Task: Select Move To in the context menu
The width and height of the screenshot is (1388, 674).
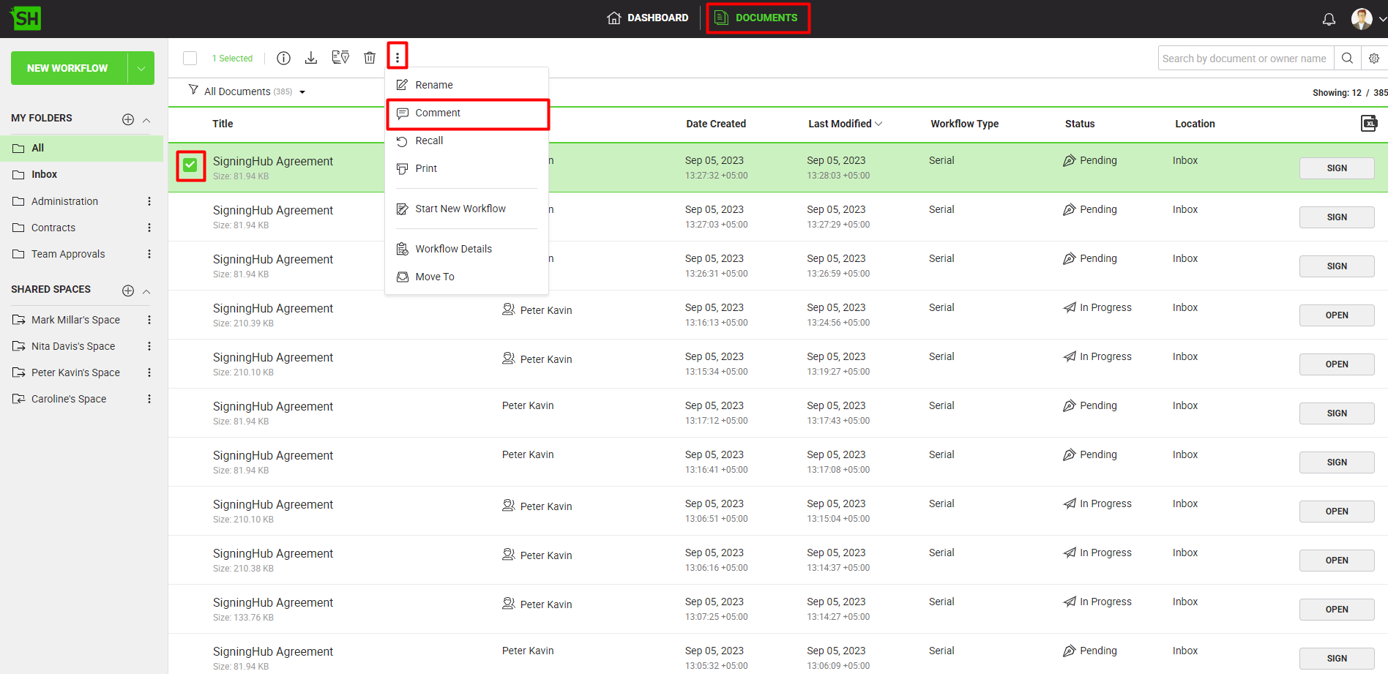Action: 434,277
